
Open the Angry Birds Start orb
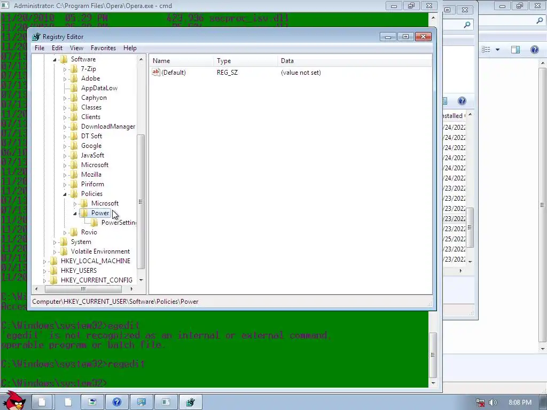point(14,400)
